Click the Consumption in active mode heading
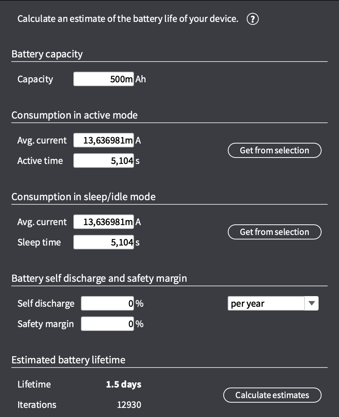The height and width of the screenshot is (417, 339). coord(75,115)
